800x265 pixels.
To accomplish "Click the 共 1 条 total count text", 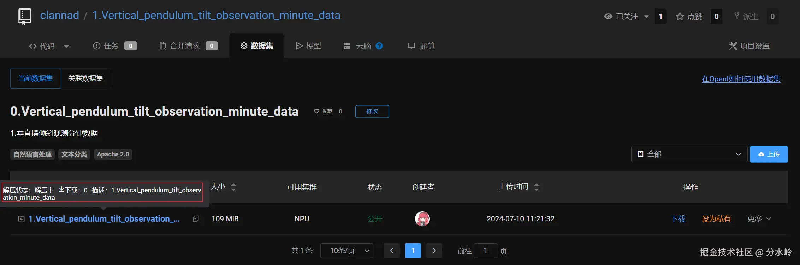I will click(302, 251).
